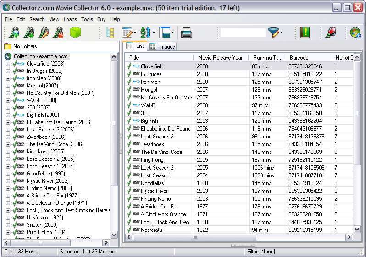The width and height of the screenshot is (366, 257).
Task: Click the Windows media globe icon
Action: (x=355, y=33)
